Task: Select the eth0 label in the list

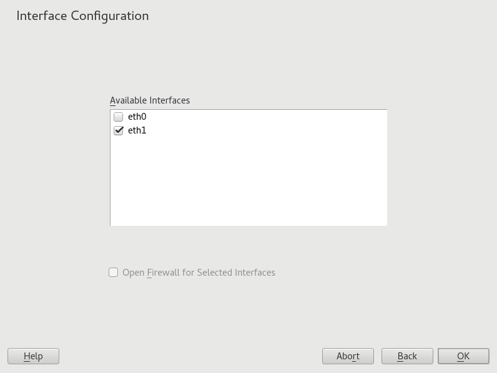Action: click(x=137, y=117)
